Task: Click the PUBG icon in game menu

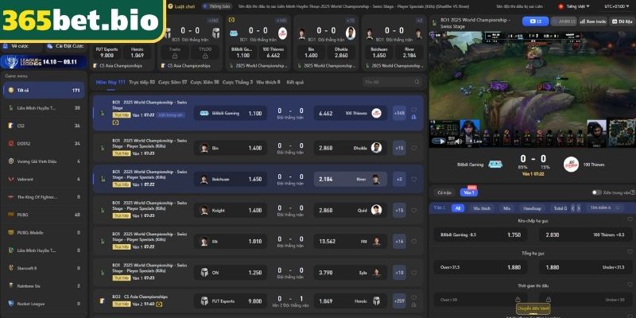Action: pos(11,215)
